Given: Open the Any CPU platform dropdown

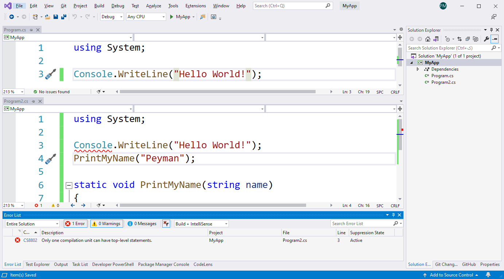Looking at the screenshot, I should (x=146, y=17).
